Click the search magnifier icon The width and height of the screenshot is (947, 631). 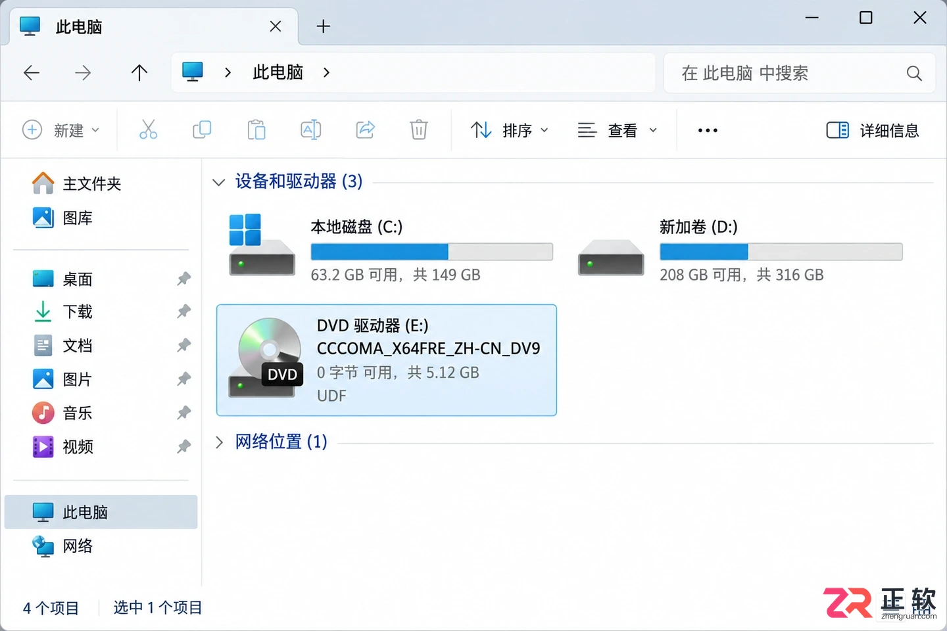pos(913,73)
